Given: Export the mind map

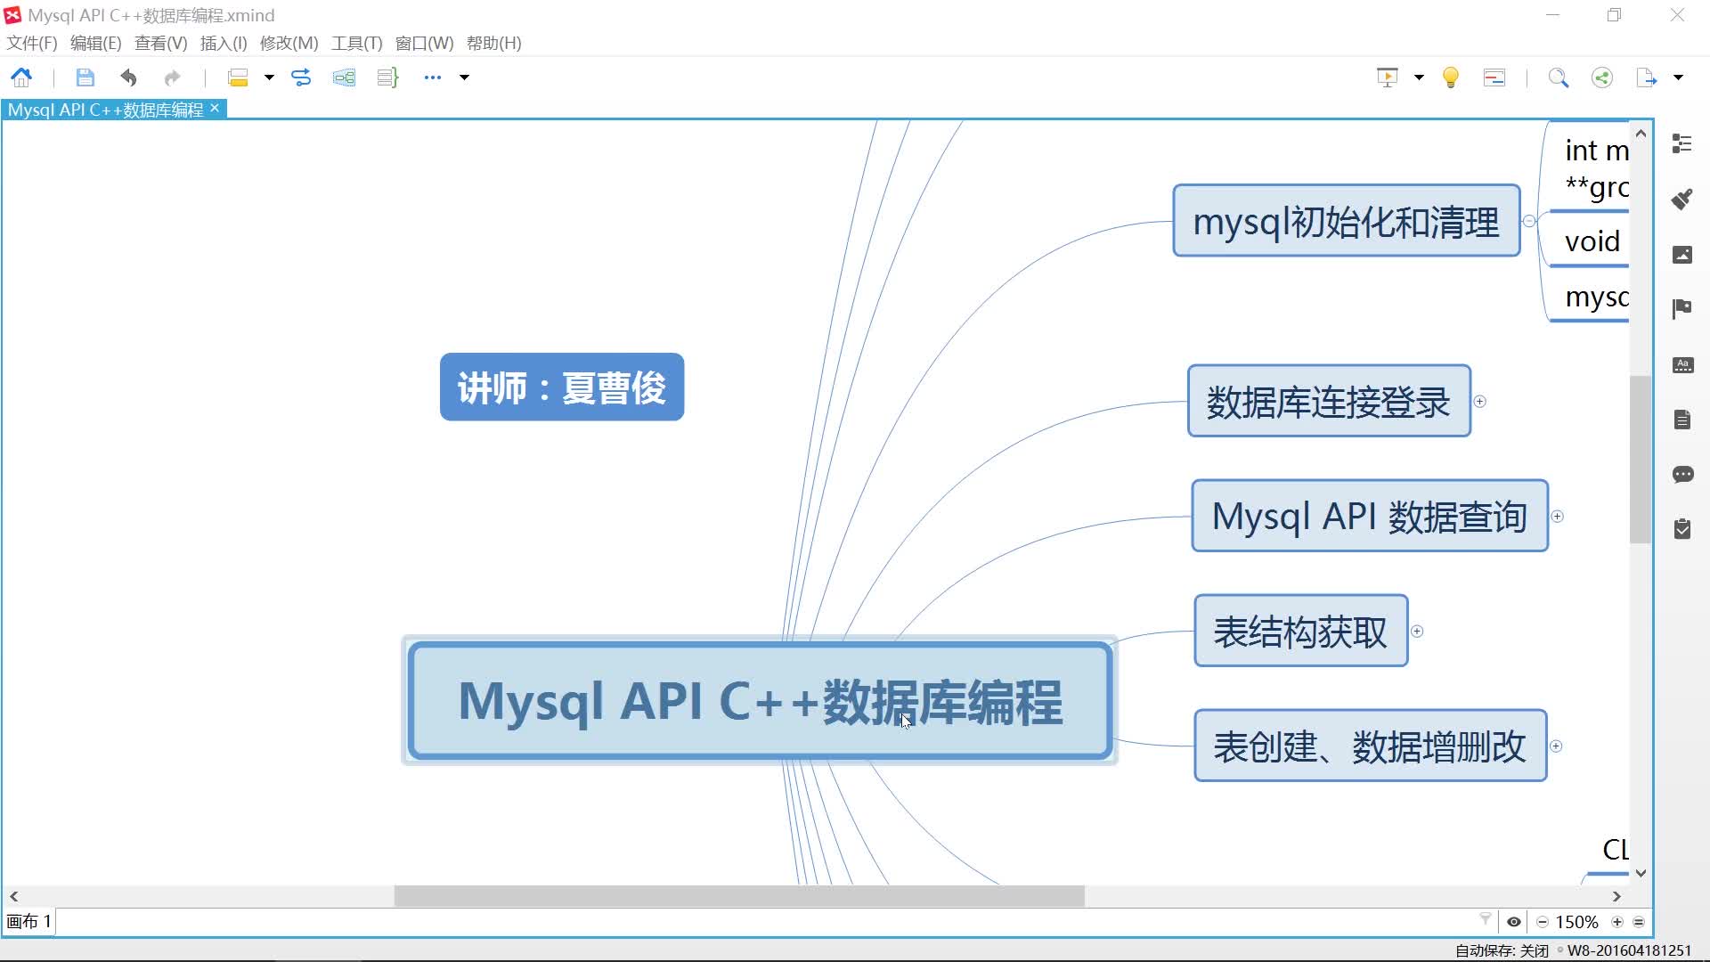Looking at the screenshot, I should pyautogui.click(x=1646, y=77).
